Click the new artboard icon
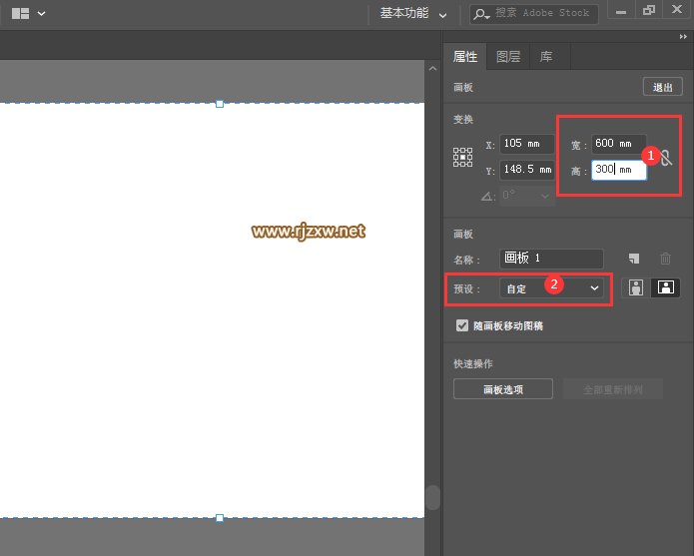This screenshot has width=694, height=556. [x=634, y=259]
